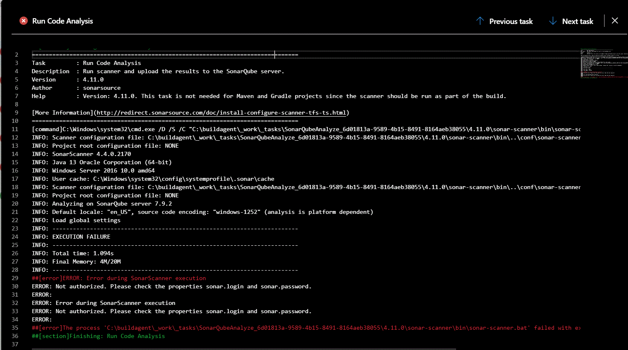The height and width of the screenshot is (350, 628).
Task: Select line number 29 in the gutter
Action: point(15,278)
